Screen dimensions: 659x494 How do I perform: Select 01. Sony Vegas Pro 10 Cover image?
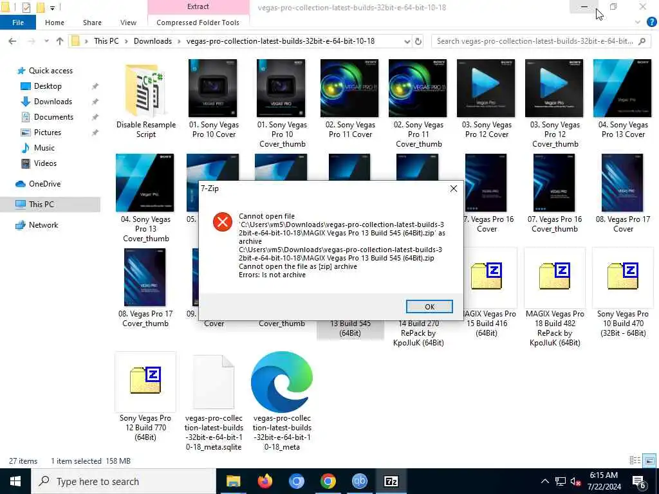click(x=213, y=99)
